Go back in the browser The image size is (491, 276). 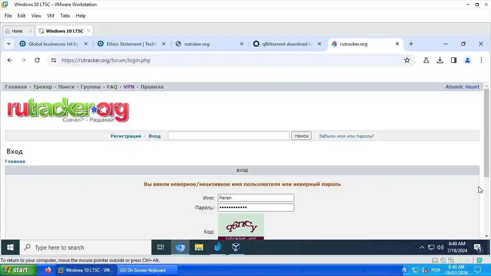pyautogui.click(x=10, y=60)
